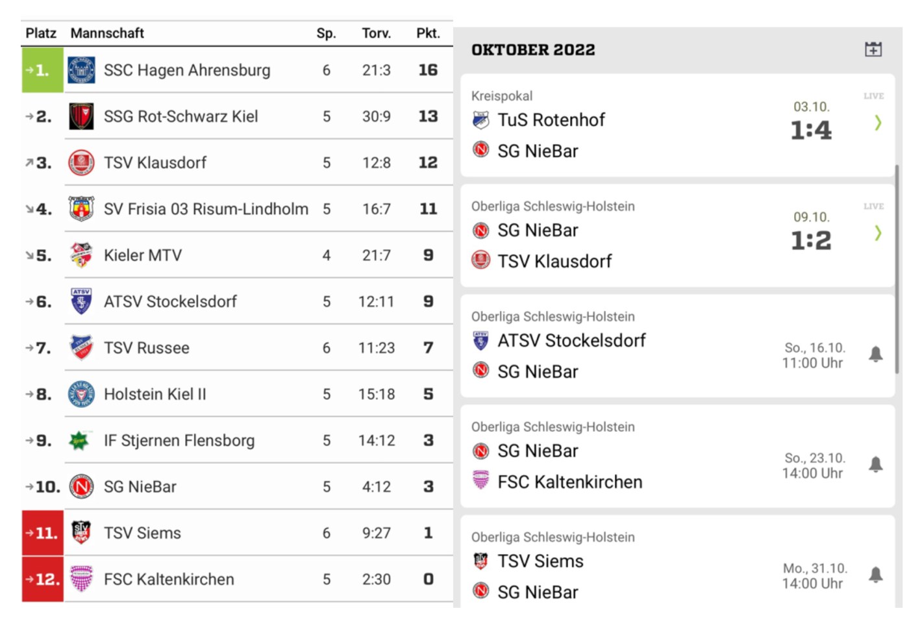Click the SSG Rot-Schwarz Kiel club logo

81,116
